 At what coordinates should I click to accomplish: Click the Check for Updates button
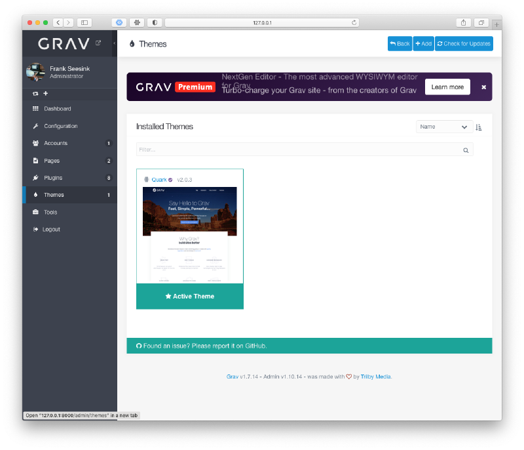[x=464, y=43]
